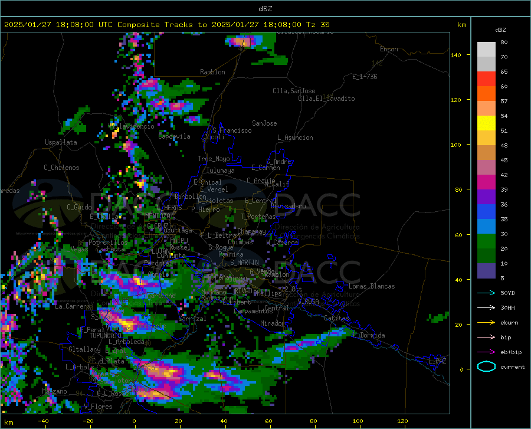Click the Tulumaya map label

[220, 171]
